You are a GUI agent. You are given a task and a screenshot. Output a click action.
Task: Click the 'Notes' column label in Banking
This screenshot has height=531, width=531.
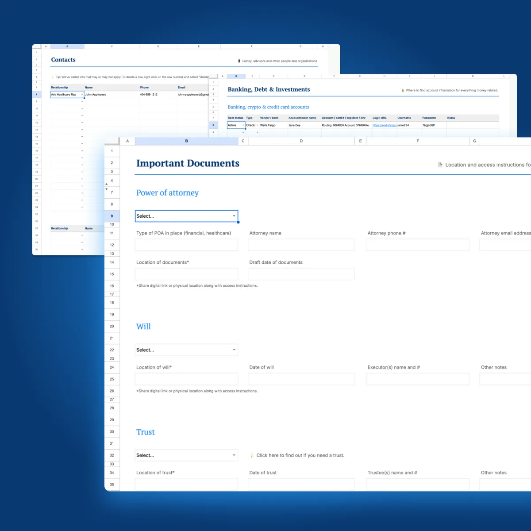click(x=451, y=118)
